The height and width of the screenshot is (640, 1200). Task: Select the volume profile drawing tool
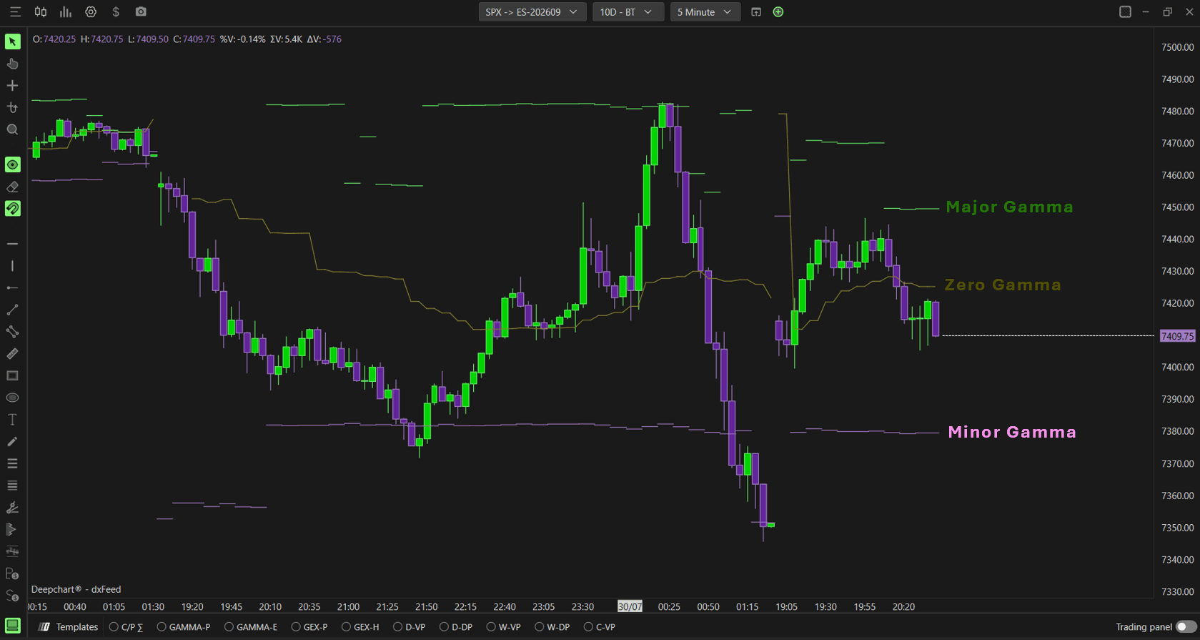(x=12, y=530)
